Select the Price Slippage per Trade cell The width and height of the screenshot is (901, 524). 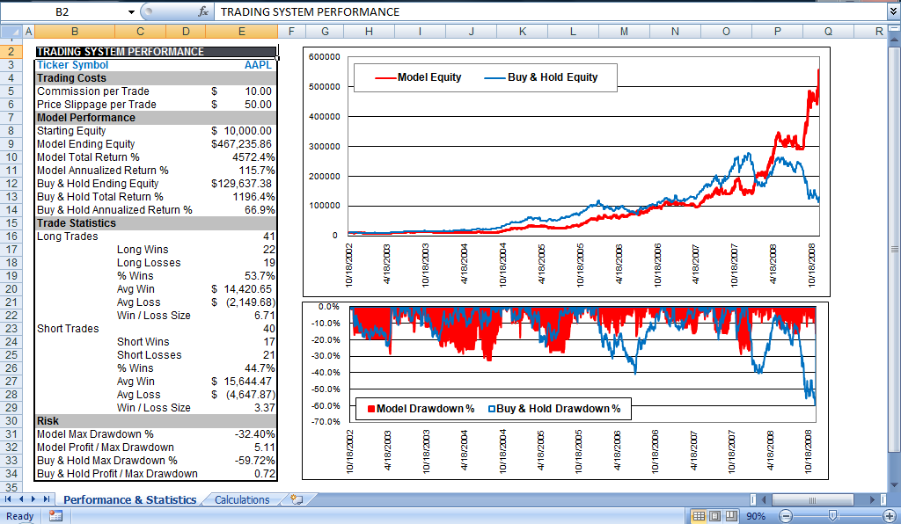coord(97,105)
